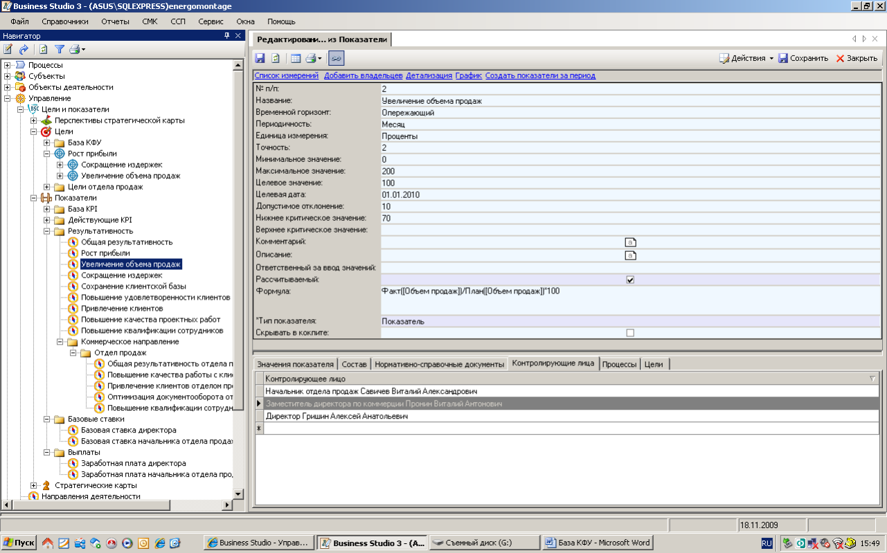Collapse the Результативность folder
The width and height of the screenshot is (887, 553).
47,231
